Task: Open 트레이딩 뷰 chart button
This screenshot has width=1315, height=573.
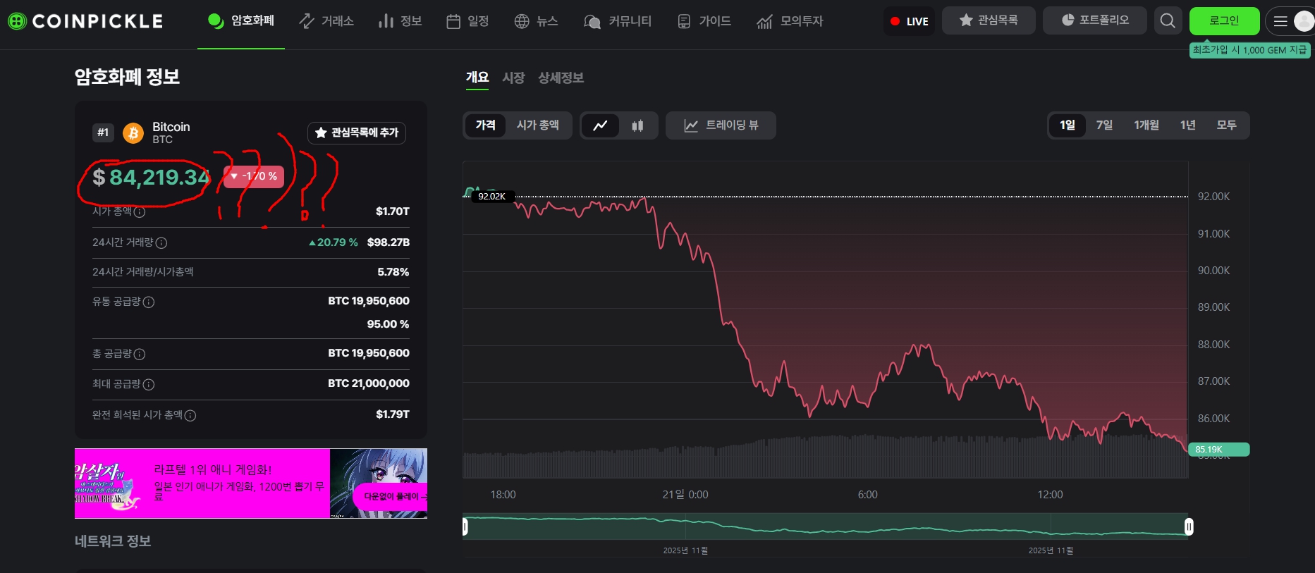Action: pyautogui.click(x=721, y=125)
